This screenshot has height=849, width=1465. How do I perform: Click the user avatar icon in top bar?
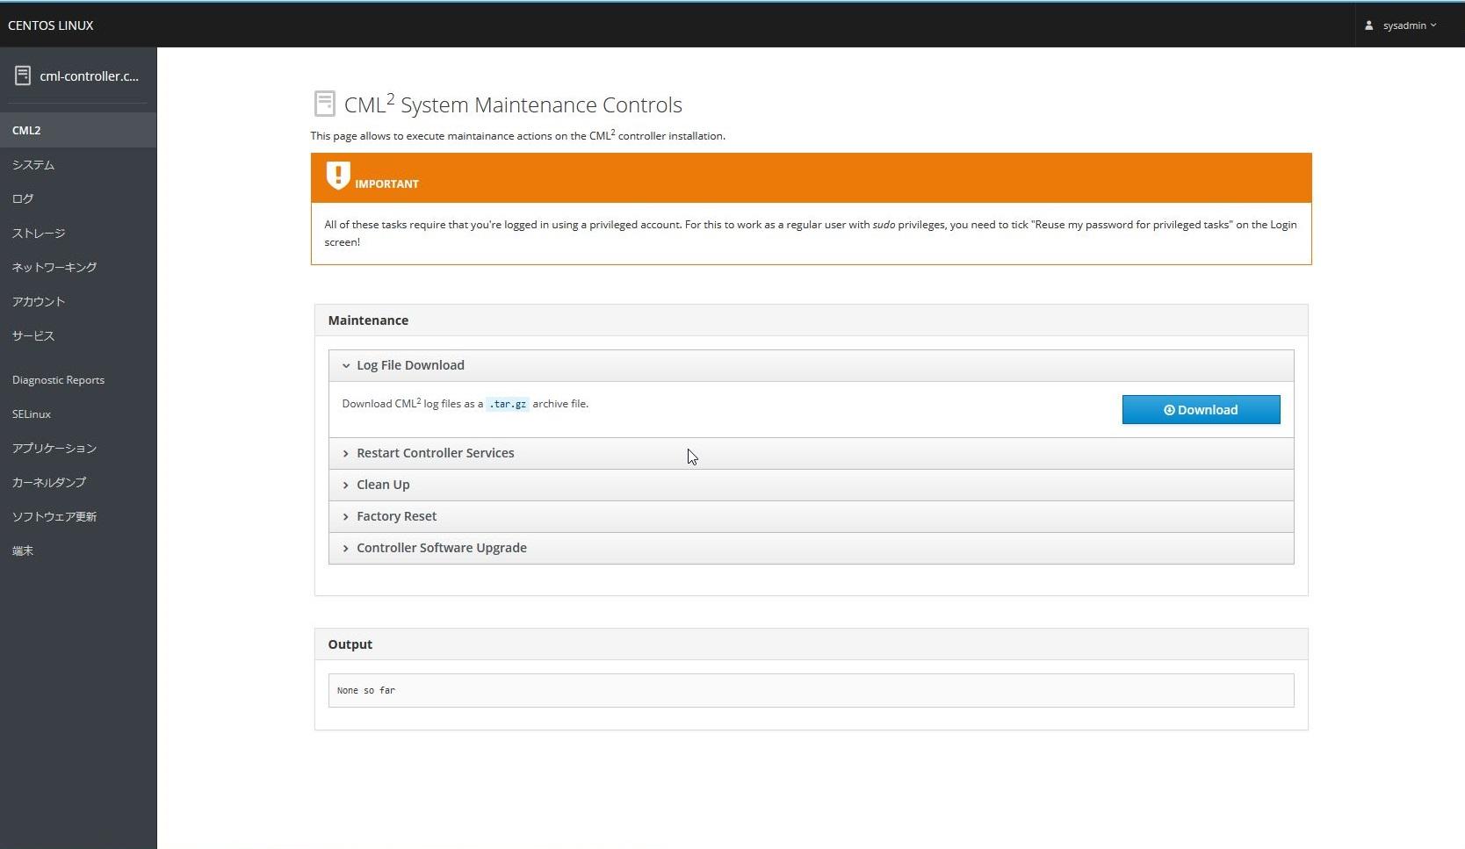(x=1368, y=25)
